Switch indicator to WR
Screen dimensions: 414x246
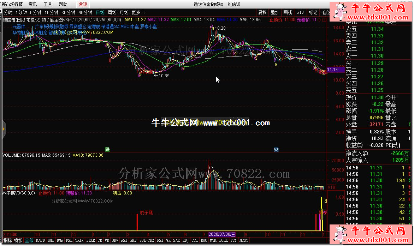pyautogui.click(x=168, y=240)
